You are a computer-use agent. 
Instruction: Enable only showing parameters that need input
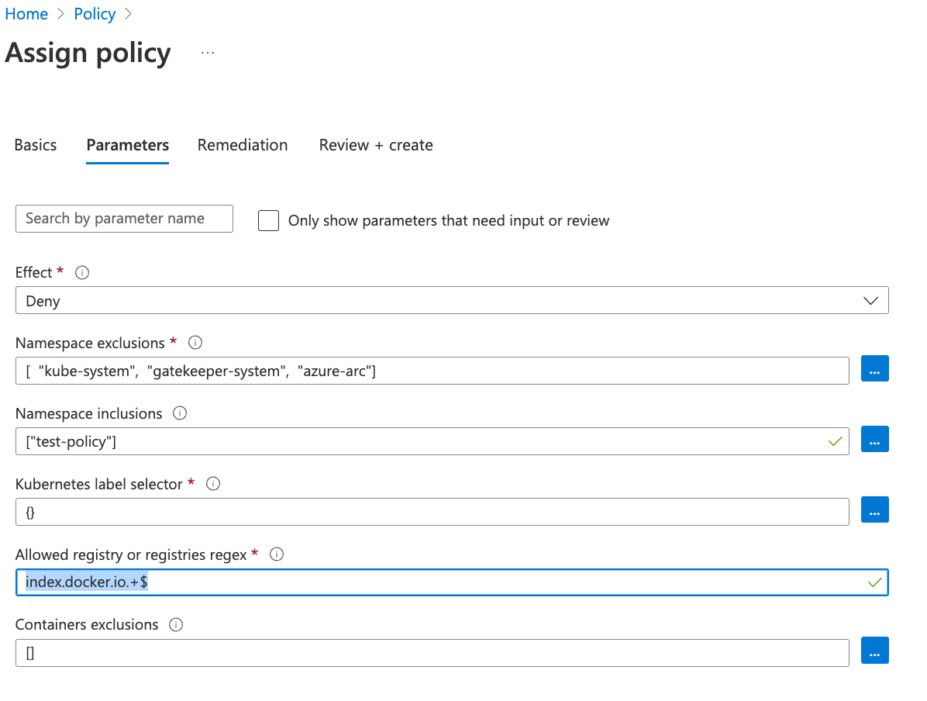coord(267,220)
